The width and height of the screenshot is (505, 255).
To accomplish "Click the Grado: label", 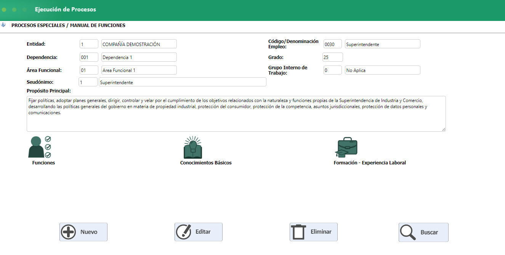I will point(276,57).
